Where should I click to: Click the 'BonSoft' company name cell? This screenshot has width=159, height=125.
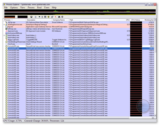click(x=55, y=44)
